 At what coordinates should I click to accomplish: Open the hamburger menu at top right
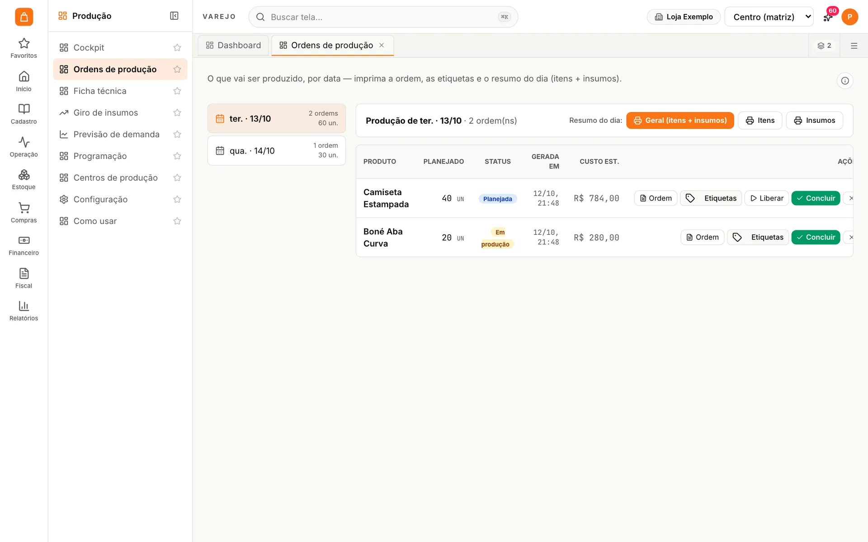point(854,46)
